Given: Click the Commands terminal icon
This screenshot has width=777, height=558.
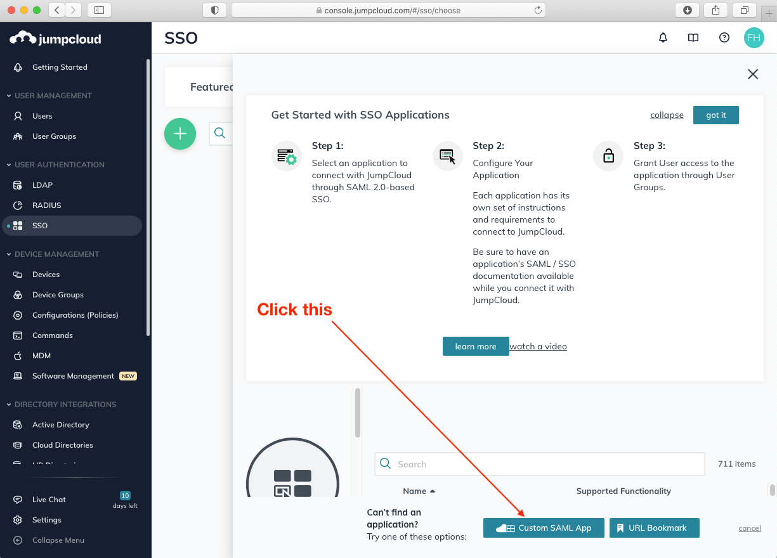Looking at the screenshot, I should [18, 335].
